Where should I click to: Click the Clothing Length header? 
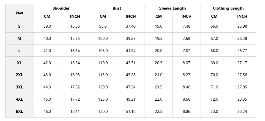[228, 8]
